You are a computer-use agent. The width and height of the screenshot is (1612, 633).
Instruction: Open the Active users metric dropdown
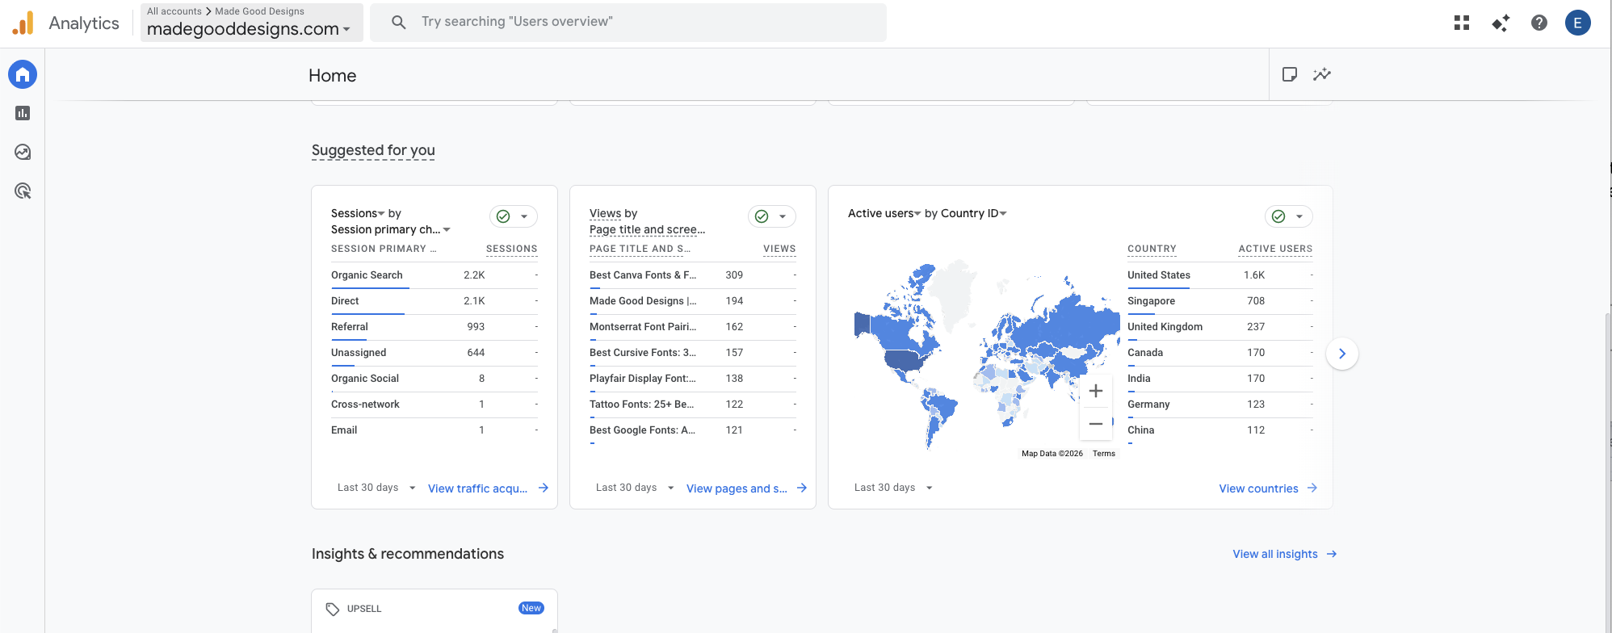coord(884,213)
